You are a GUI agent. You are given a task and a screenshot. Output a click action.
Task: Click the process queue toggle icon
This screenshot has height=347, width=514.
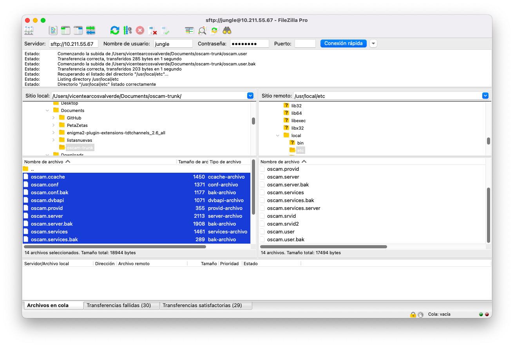point(127,31)
